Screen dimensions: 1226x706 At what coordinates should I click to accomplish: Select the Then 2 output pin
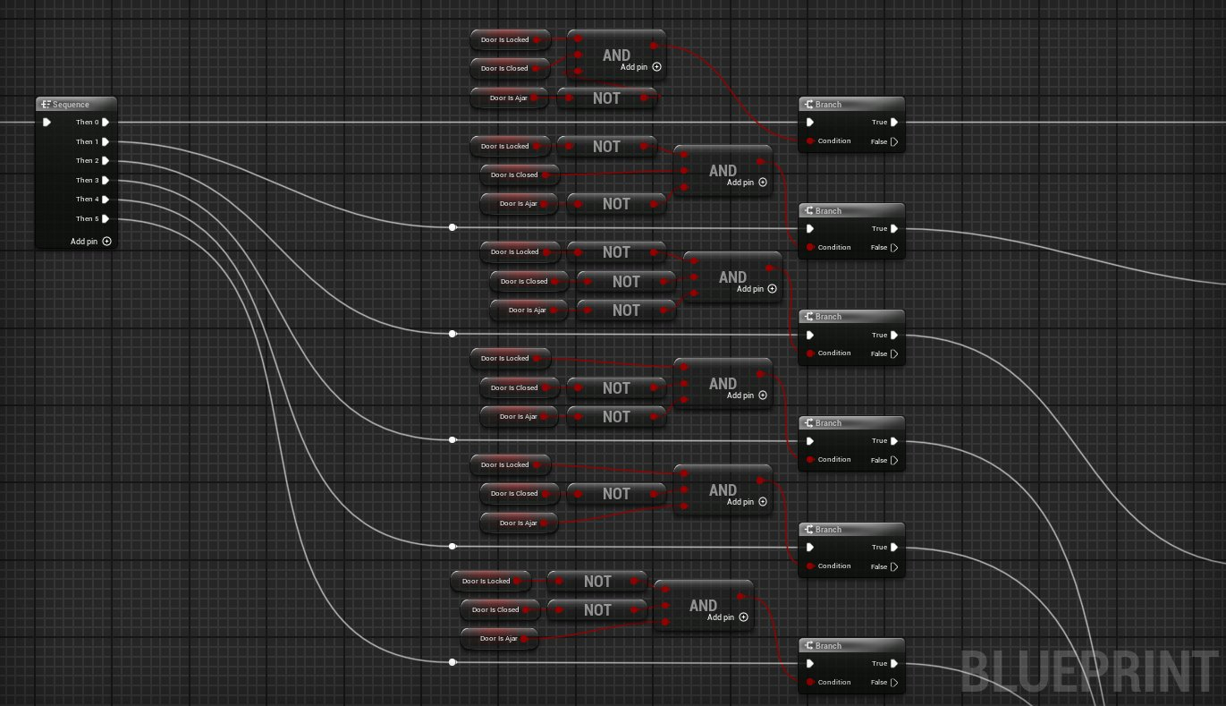(106, 161)
